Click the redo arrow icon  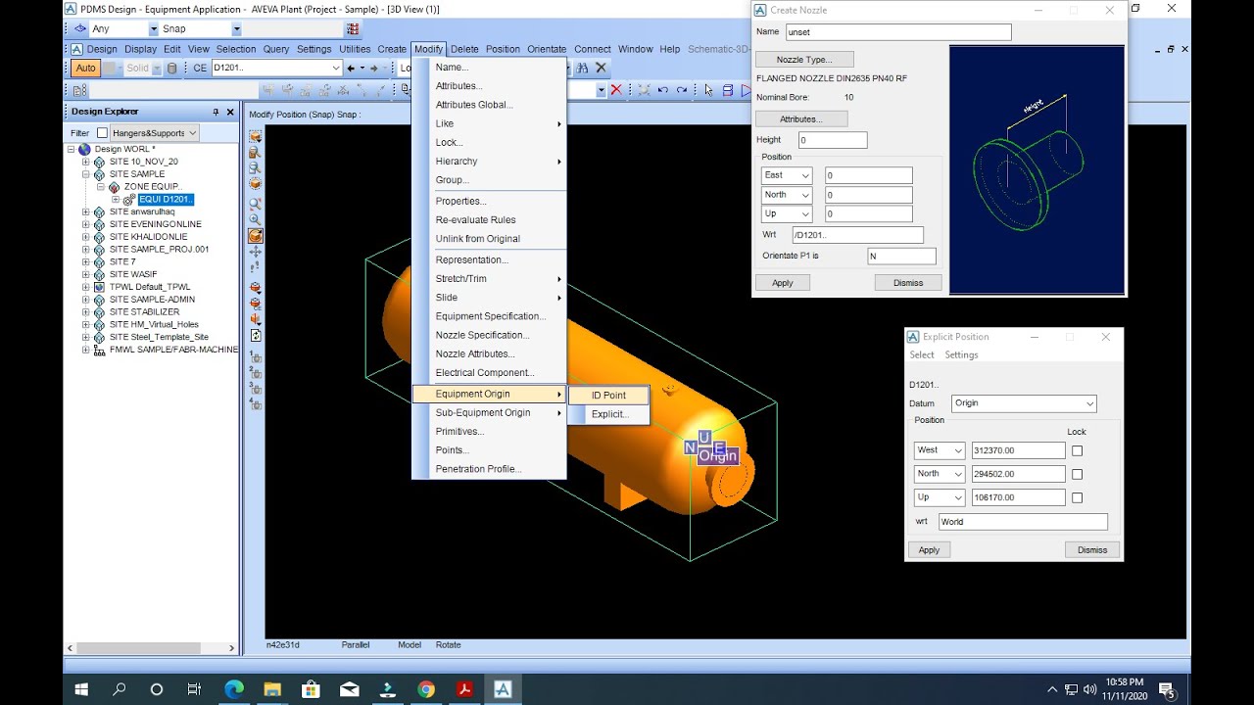tap(682, 90)
